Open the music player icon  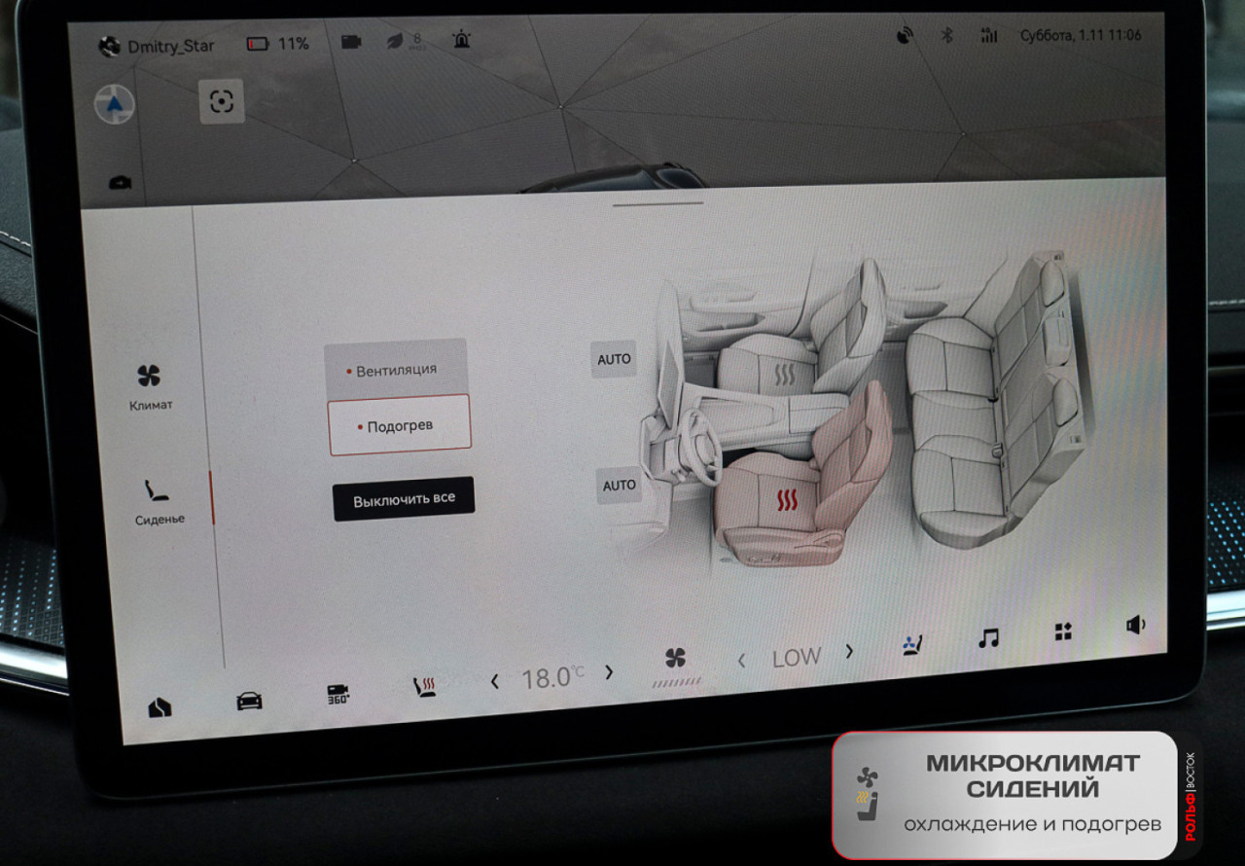[988, 638]
